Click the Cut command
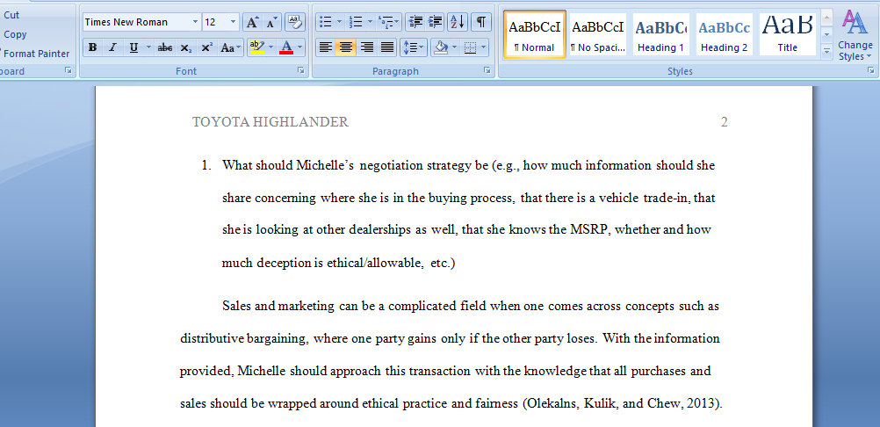This screenshot has height=427, width=880. [x=11, y=15]
